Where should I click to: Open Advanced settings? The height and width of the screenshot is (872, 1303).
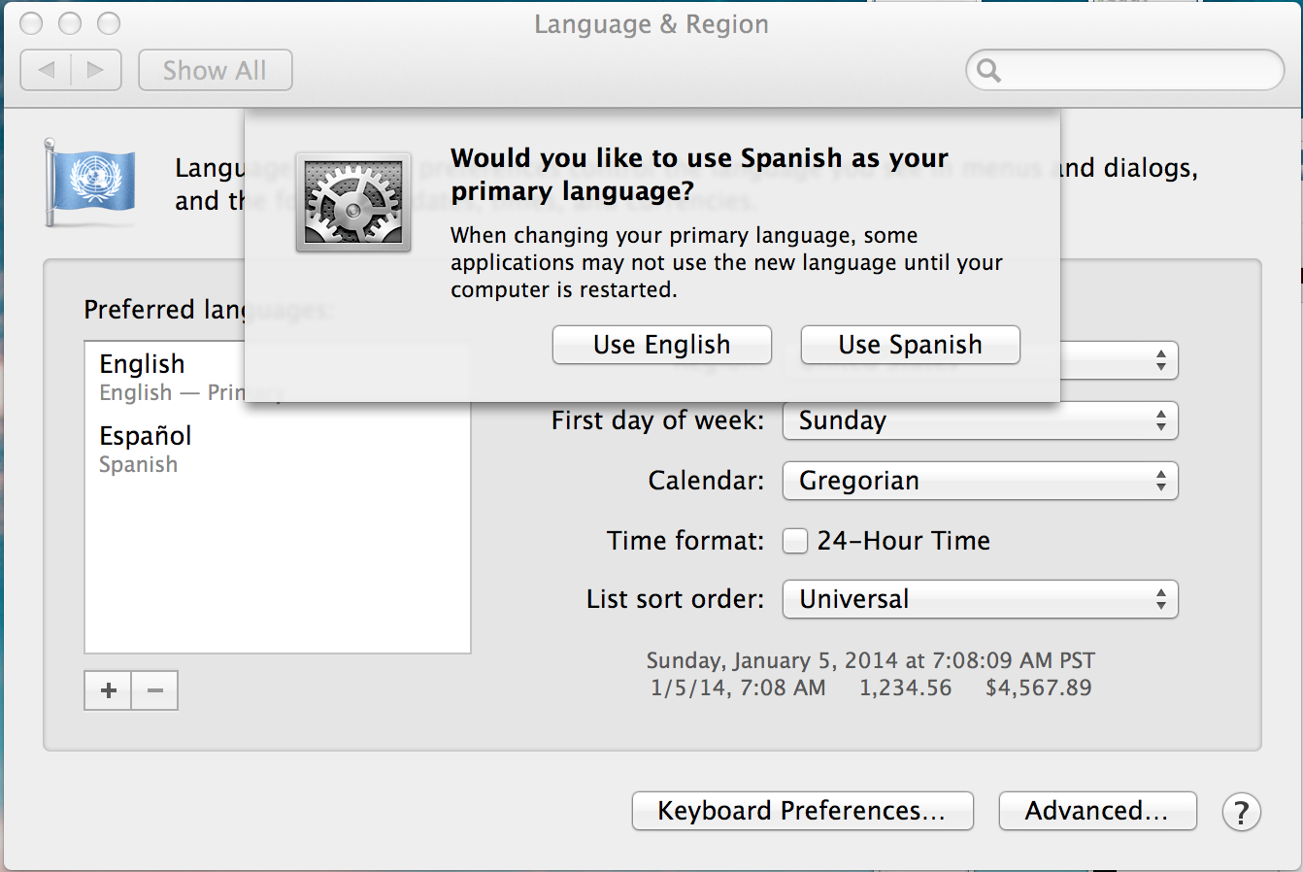1097,811
